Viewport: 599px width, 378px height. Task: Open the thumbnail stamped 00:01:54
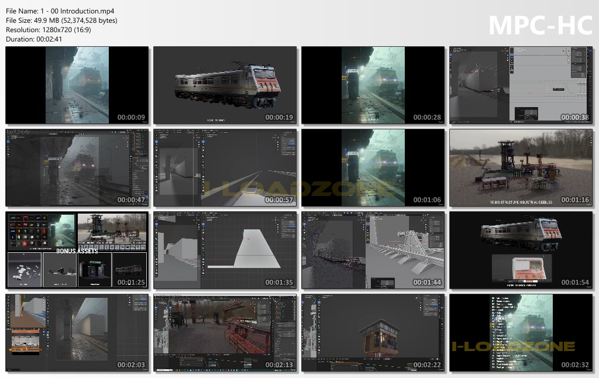coord(521,250)
